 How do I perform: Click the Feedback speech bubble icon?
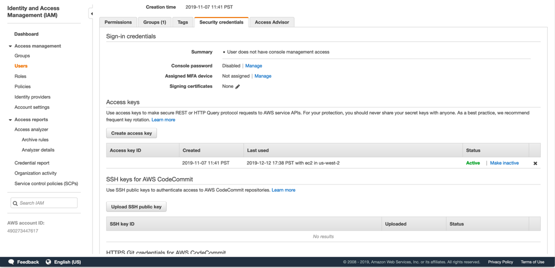11,262
